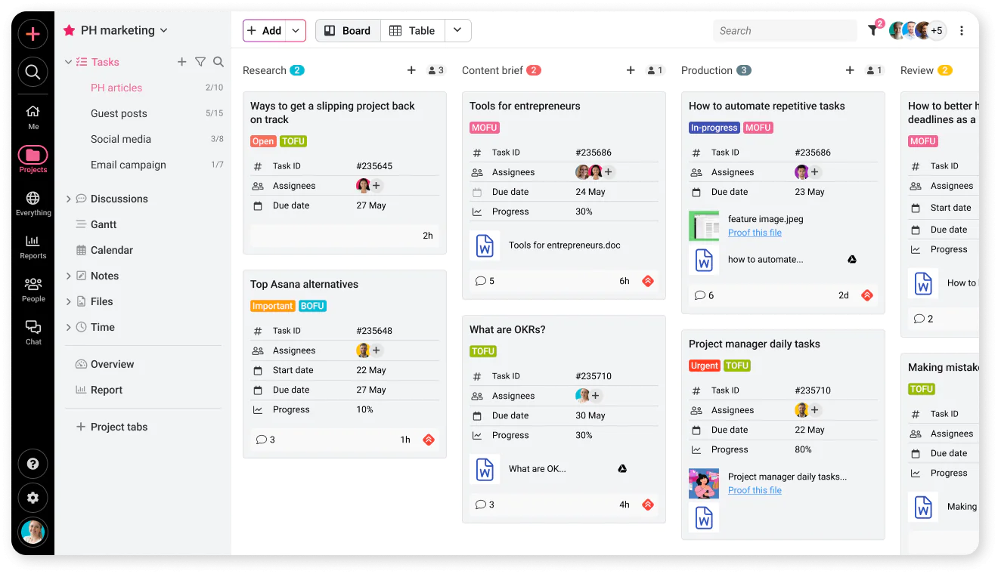The image size is (998, 574).
Task: Open the Everything view in sidebar
Action: [x=33, y=200]
